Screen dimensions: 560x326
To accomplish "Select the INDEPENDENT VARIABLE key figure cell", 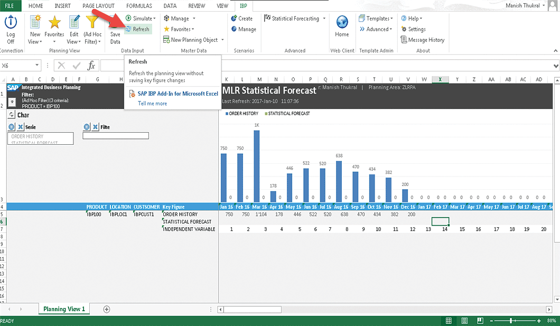I will click(x=189, y=229).
